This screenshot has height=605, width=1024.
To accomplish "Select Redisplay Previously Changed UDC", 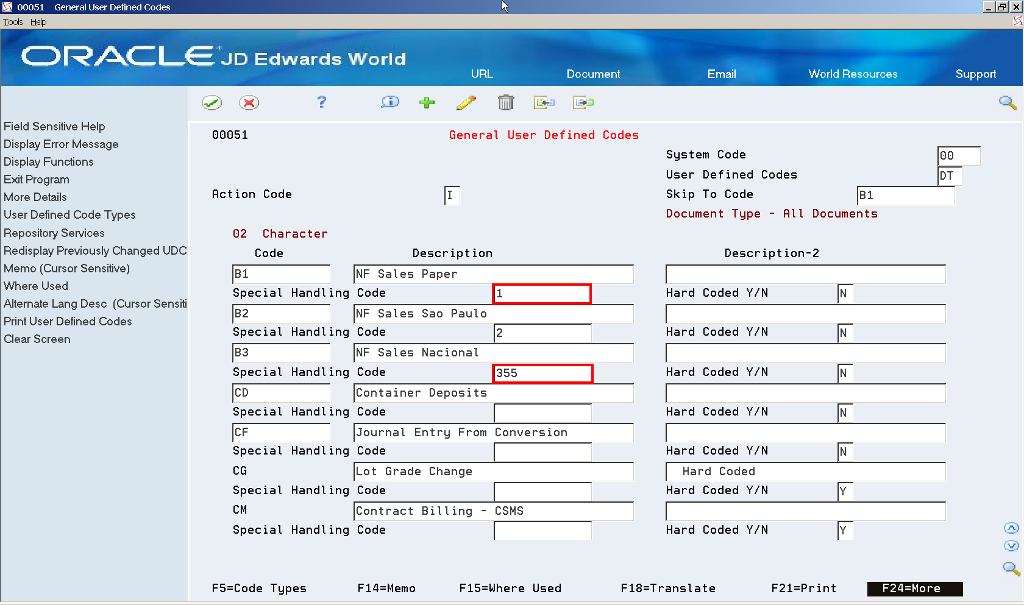I will 95,250.
